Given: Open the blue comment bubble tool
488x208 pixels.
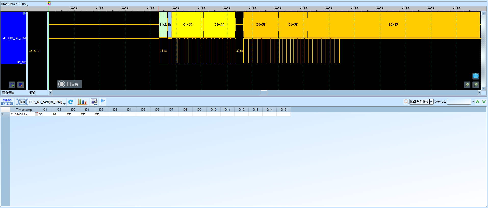Looking at the screenshot, I should pyautogui.click(x=476, y=76).
